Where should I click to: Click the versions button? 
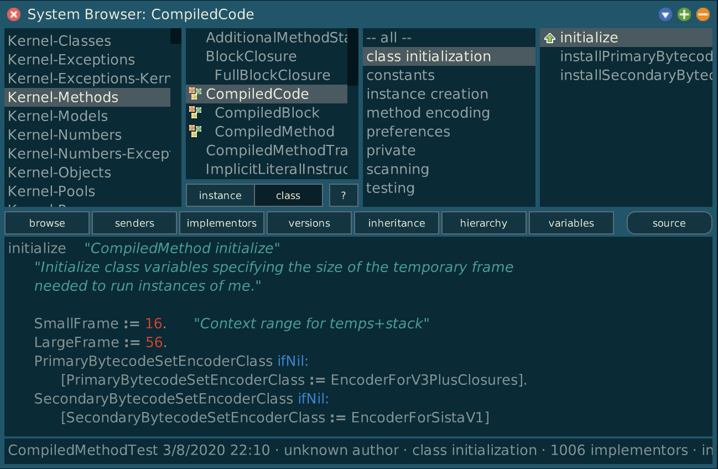pyautogui.click(x=309, y=223)
